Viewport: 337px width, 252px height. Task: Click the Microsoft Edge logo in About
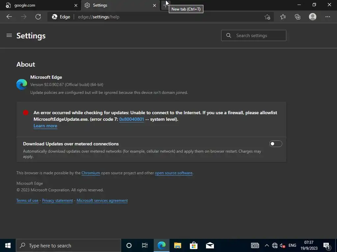pyautogui.click(x=22, y=84)
